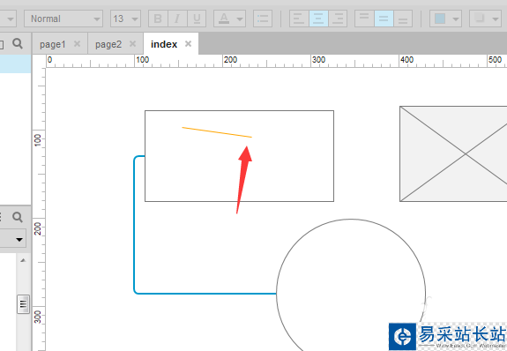
Task: Select the index tab
Action: [x=164, y=44]
